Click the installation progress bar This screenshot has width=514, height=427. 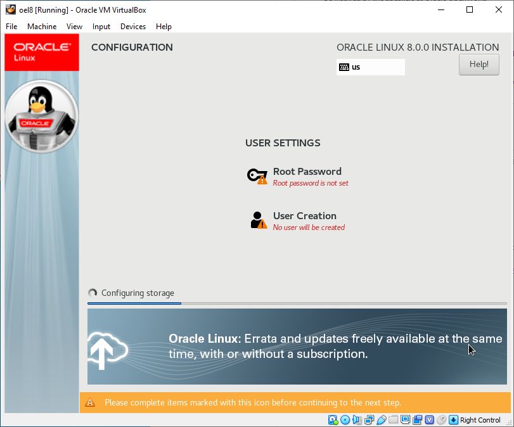pyautogui.click(x=297, y=303)
